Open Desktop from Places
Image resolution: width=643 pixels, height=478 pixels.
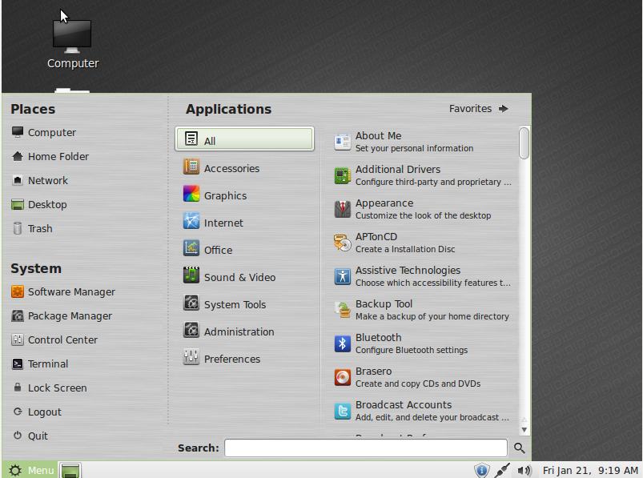(x=39, y=204)
